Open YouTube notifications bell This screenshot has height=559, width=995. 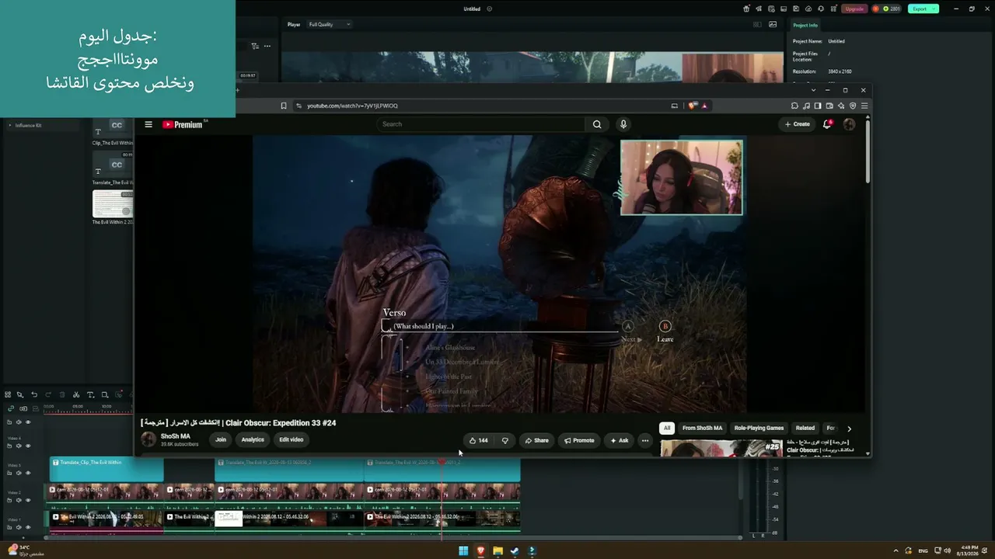click(827, 124)
